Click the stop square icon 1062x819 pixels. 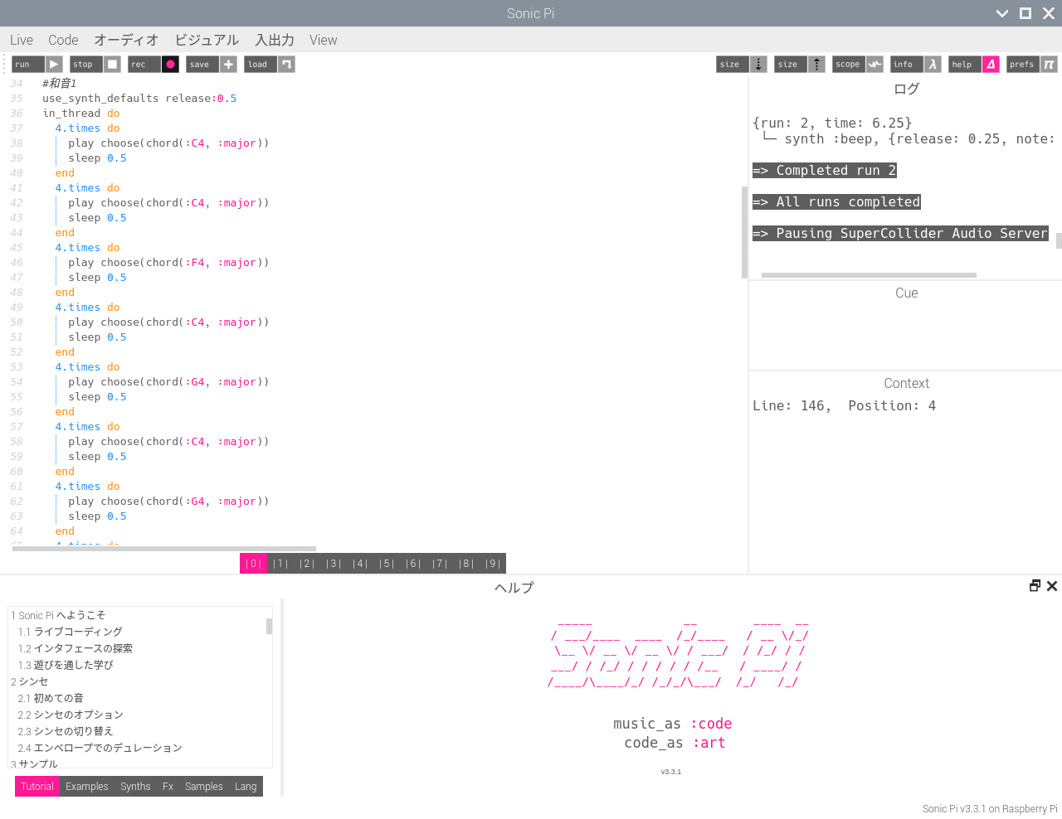click(x=112, y=64)
